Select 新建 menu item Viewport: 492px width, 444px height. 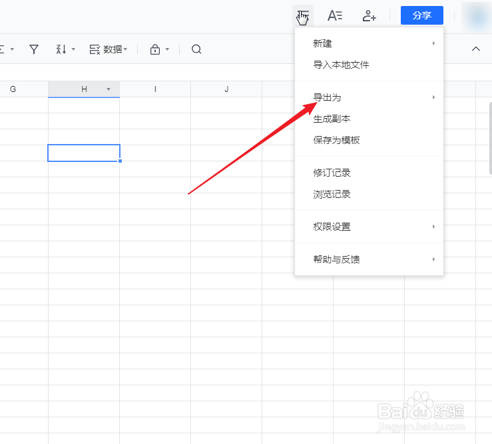point(369,43)
